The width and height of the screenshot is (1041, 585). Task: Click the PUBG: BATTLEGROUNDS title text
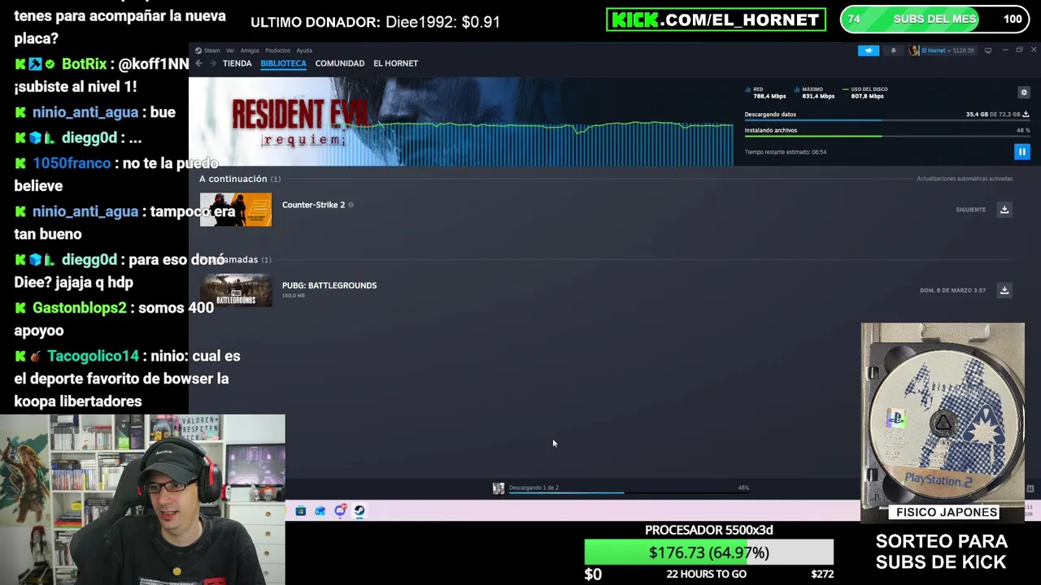[x=329, y=285]
